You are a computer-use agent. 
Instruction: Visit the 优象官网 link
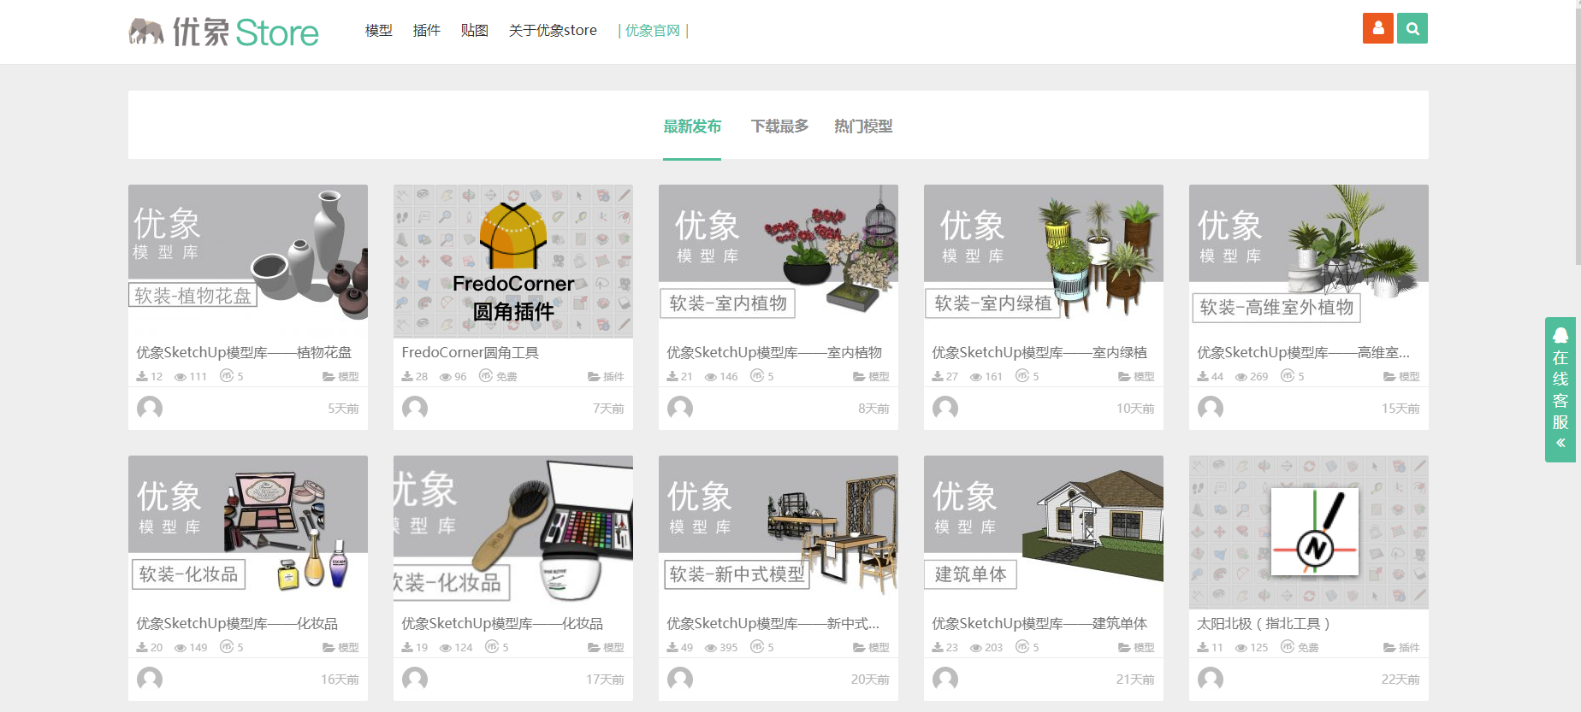click(652, 31)
